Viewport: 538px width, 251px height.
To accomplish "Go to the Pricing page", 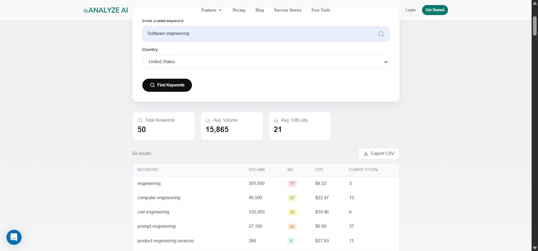I will tap(239, 10).
